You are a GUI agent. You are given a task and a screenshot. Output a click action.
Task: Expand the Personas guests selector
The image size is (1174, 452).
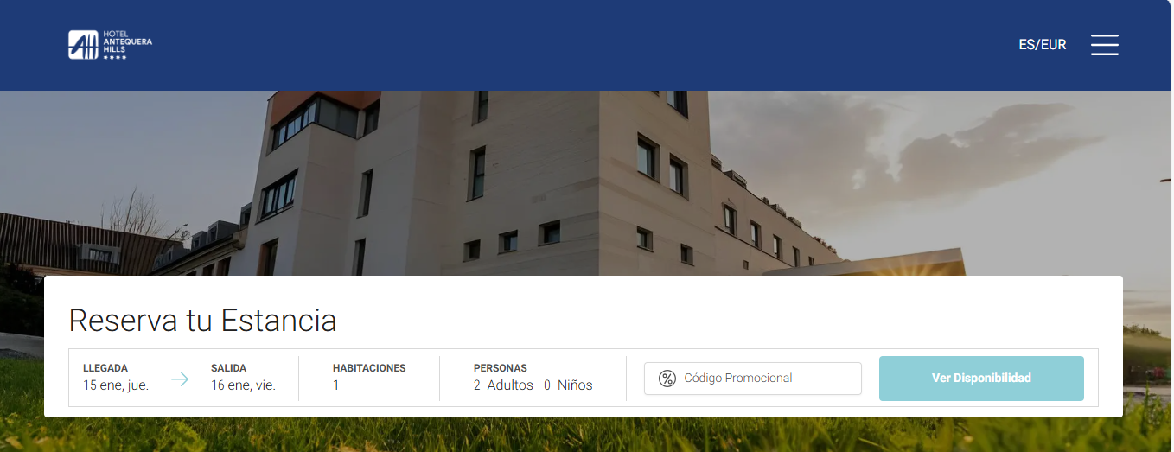533,378
